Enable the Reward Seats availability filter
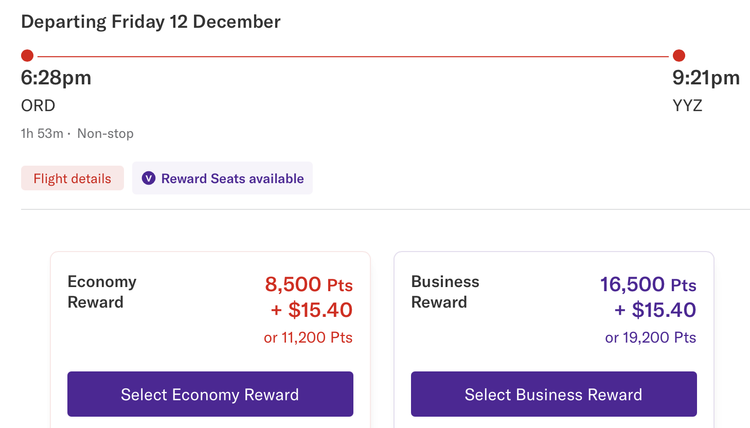 (x=222, y=178)
